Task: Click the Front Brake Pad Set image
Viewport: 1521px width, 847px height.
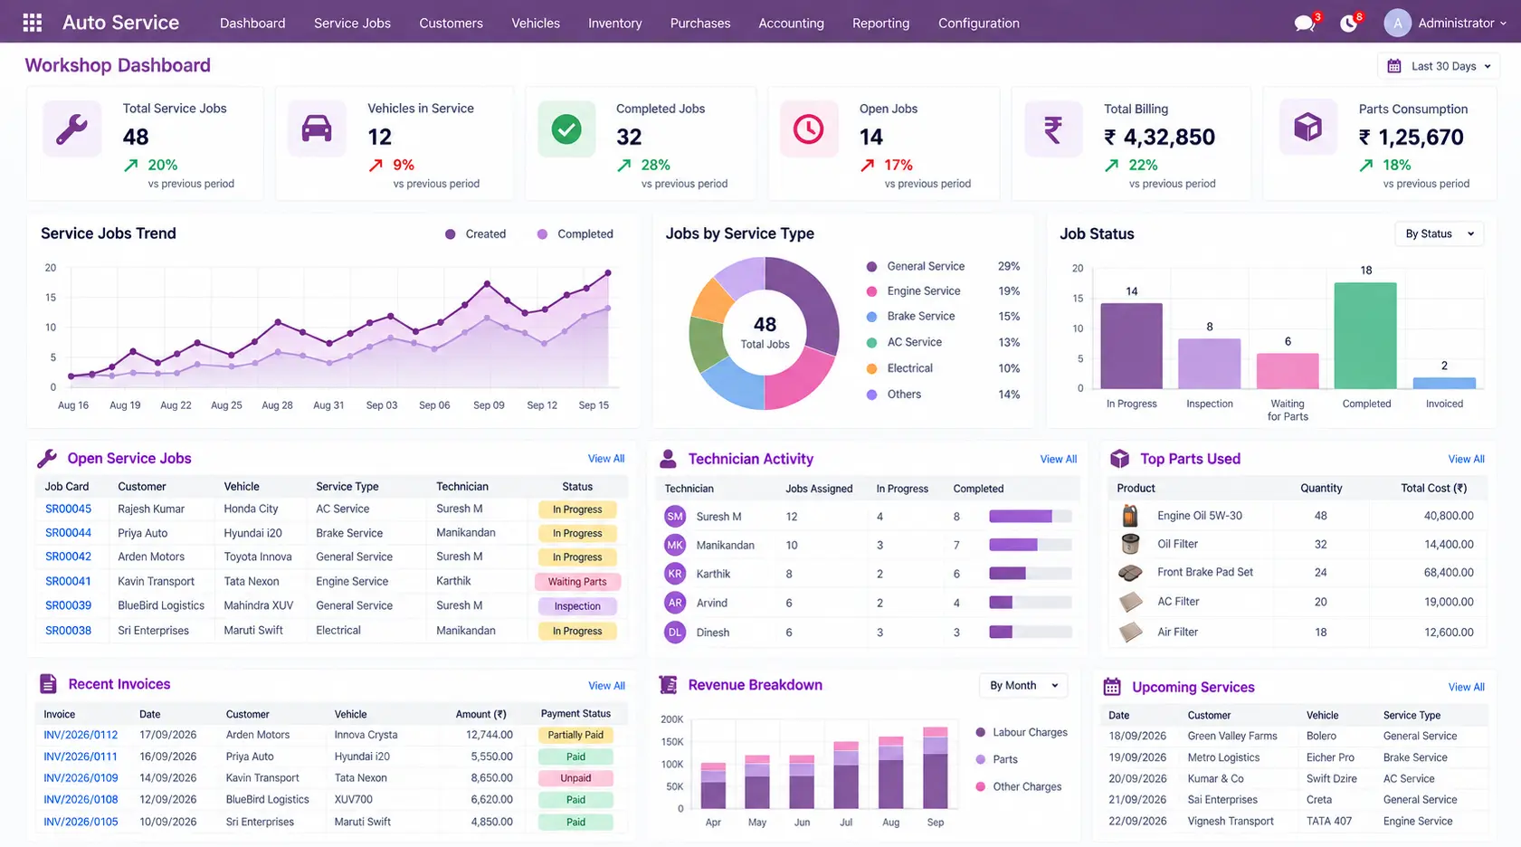Action: tap(1130, 573)
